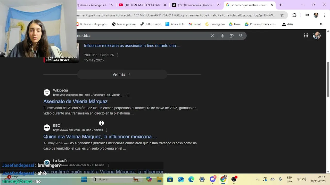This screenshot has width=330, height=185.
Task: Close the TikTok tab
Action: click(x=219, y=5)
